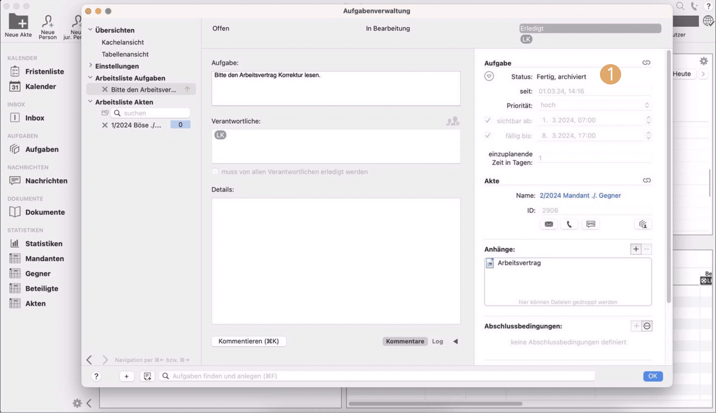Click the link icon next to Aufgabe heading
716x413 pixels.
(x=646, y=62)
